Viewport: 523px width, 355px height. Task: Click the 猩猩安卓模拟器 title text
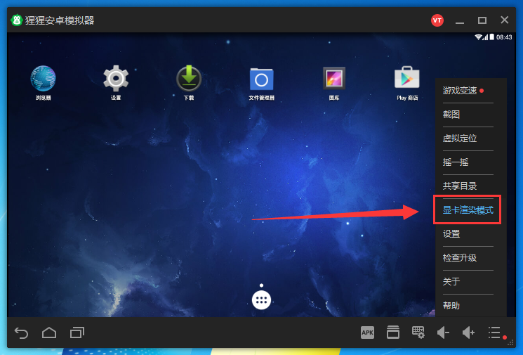[x=60, y=20]
